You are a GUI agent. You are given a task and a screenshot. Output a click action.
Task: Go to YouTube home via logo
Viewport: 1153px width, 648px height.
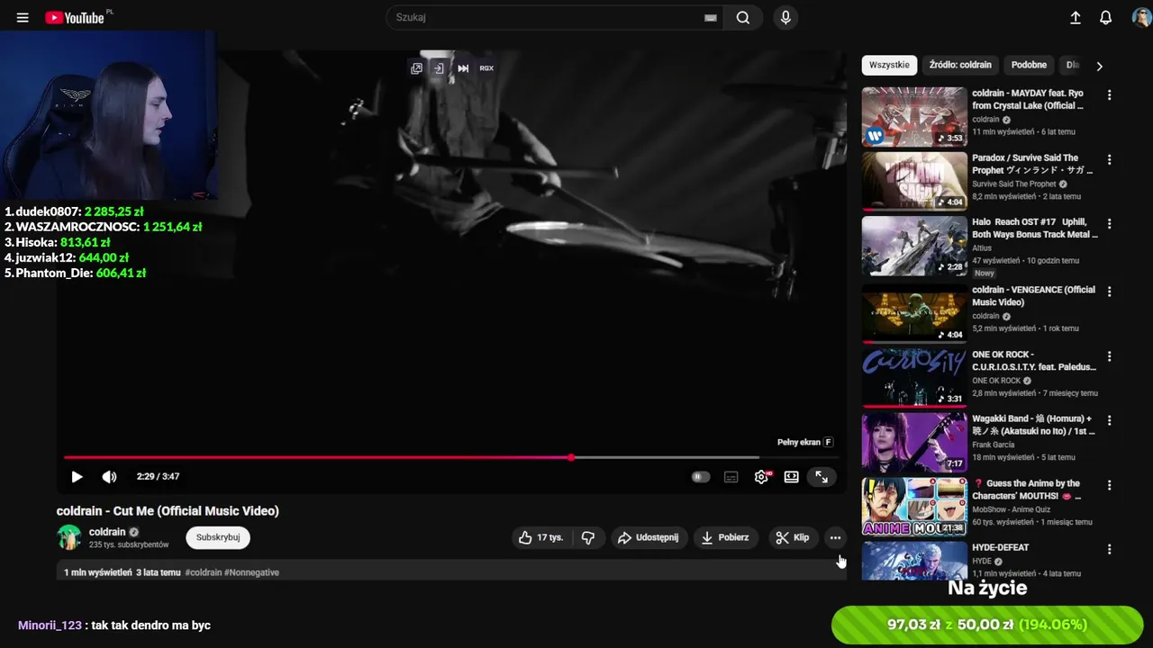(75, 17)
